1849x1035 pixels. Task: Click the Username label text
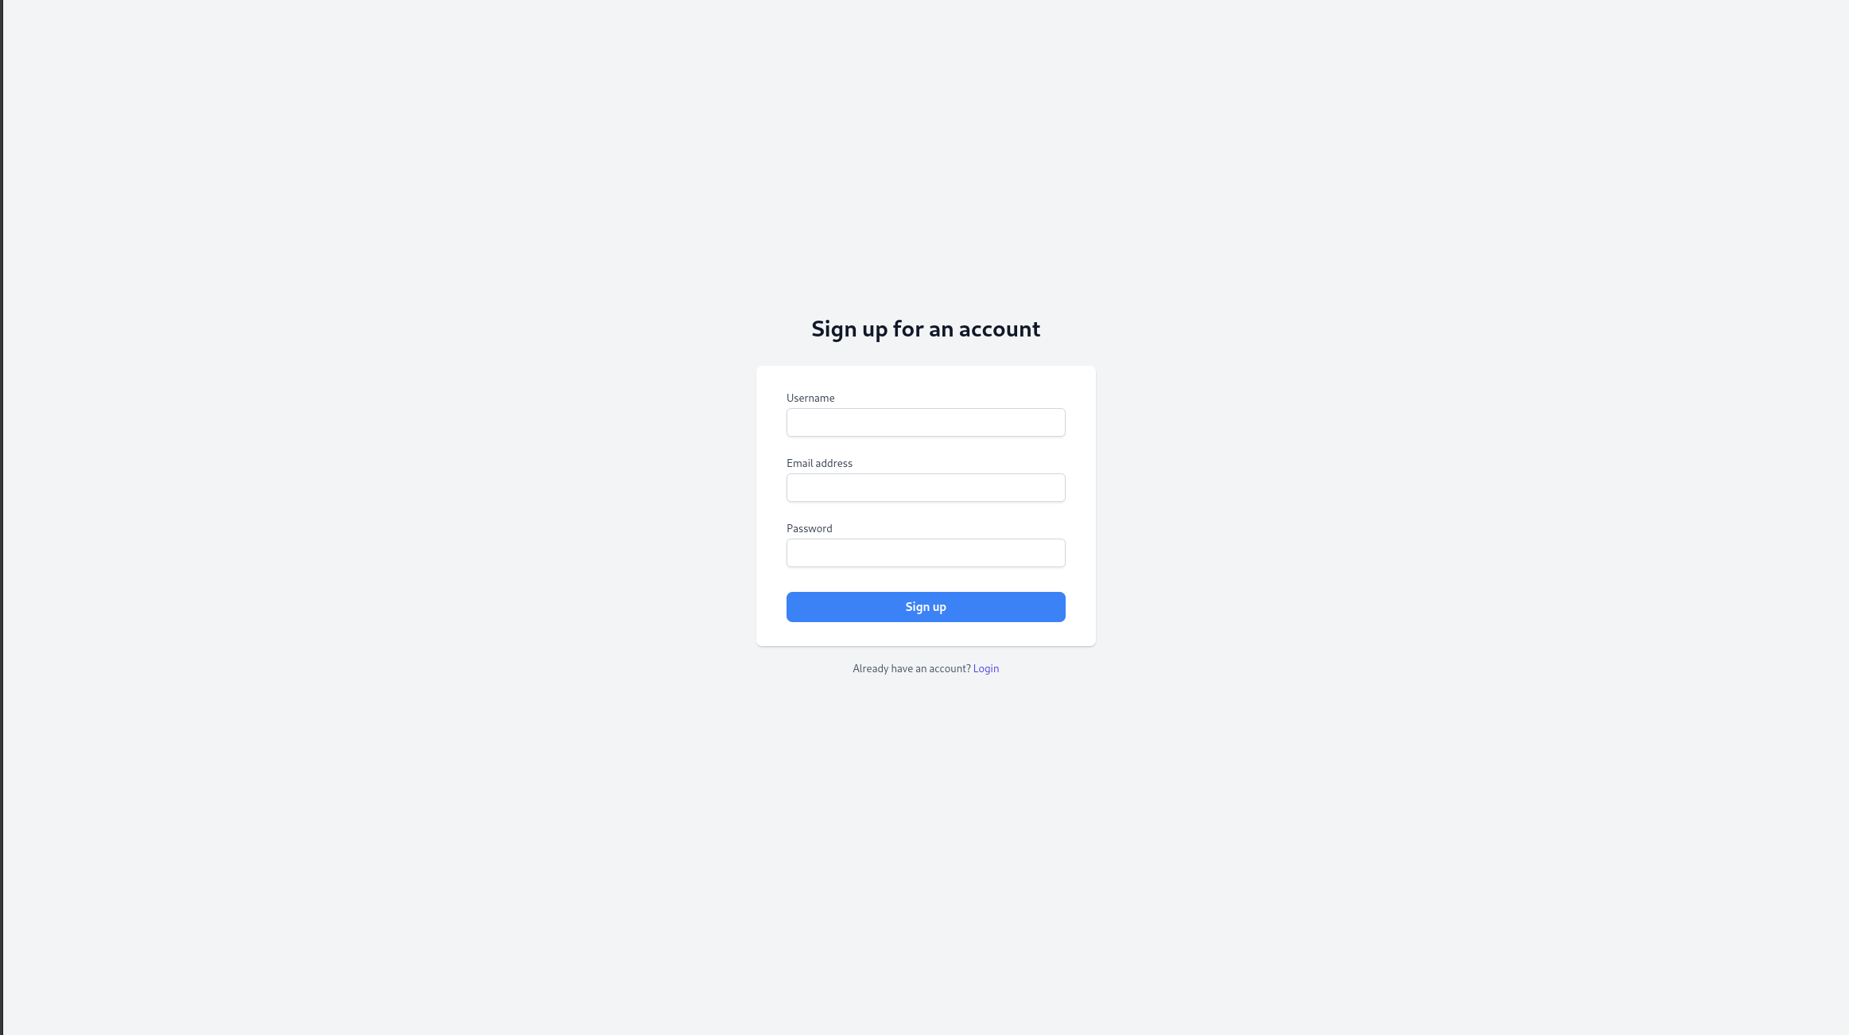tap(810, 398)
